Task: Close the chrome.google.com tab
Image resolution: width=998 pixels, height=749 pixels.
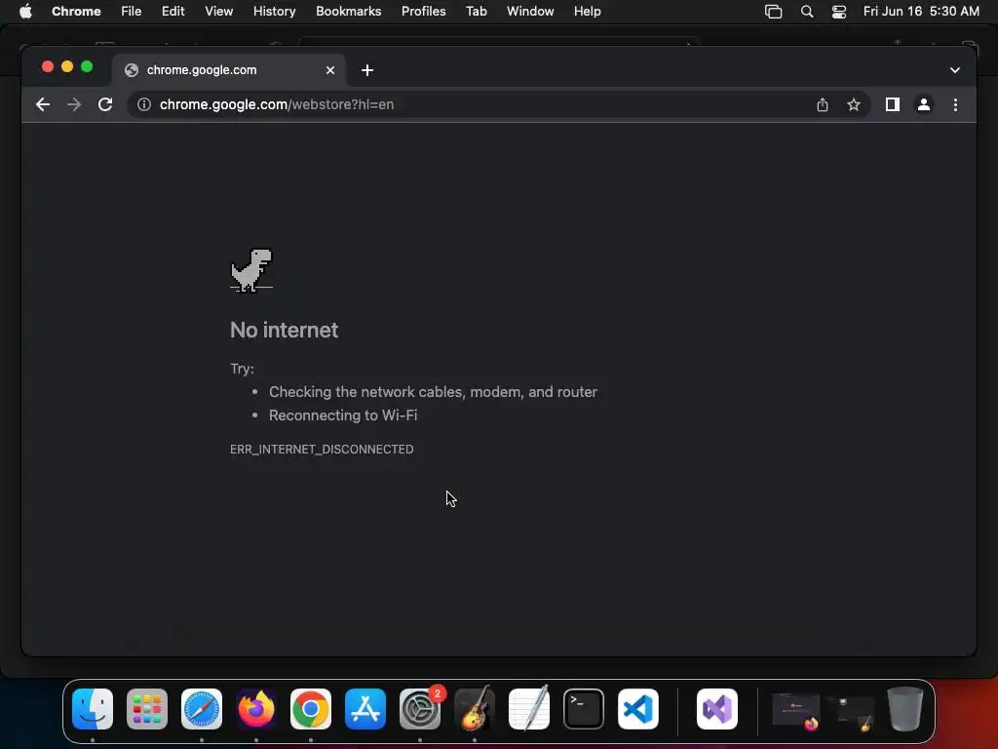Action: tap(330, 70)
